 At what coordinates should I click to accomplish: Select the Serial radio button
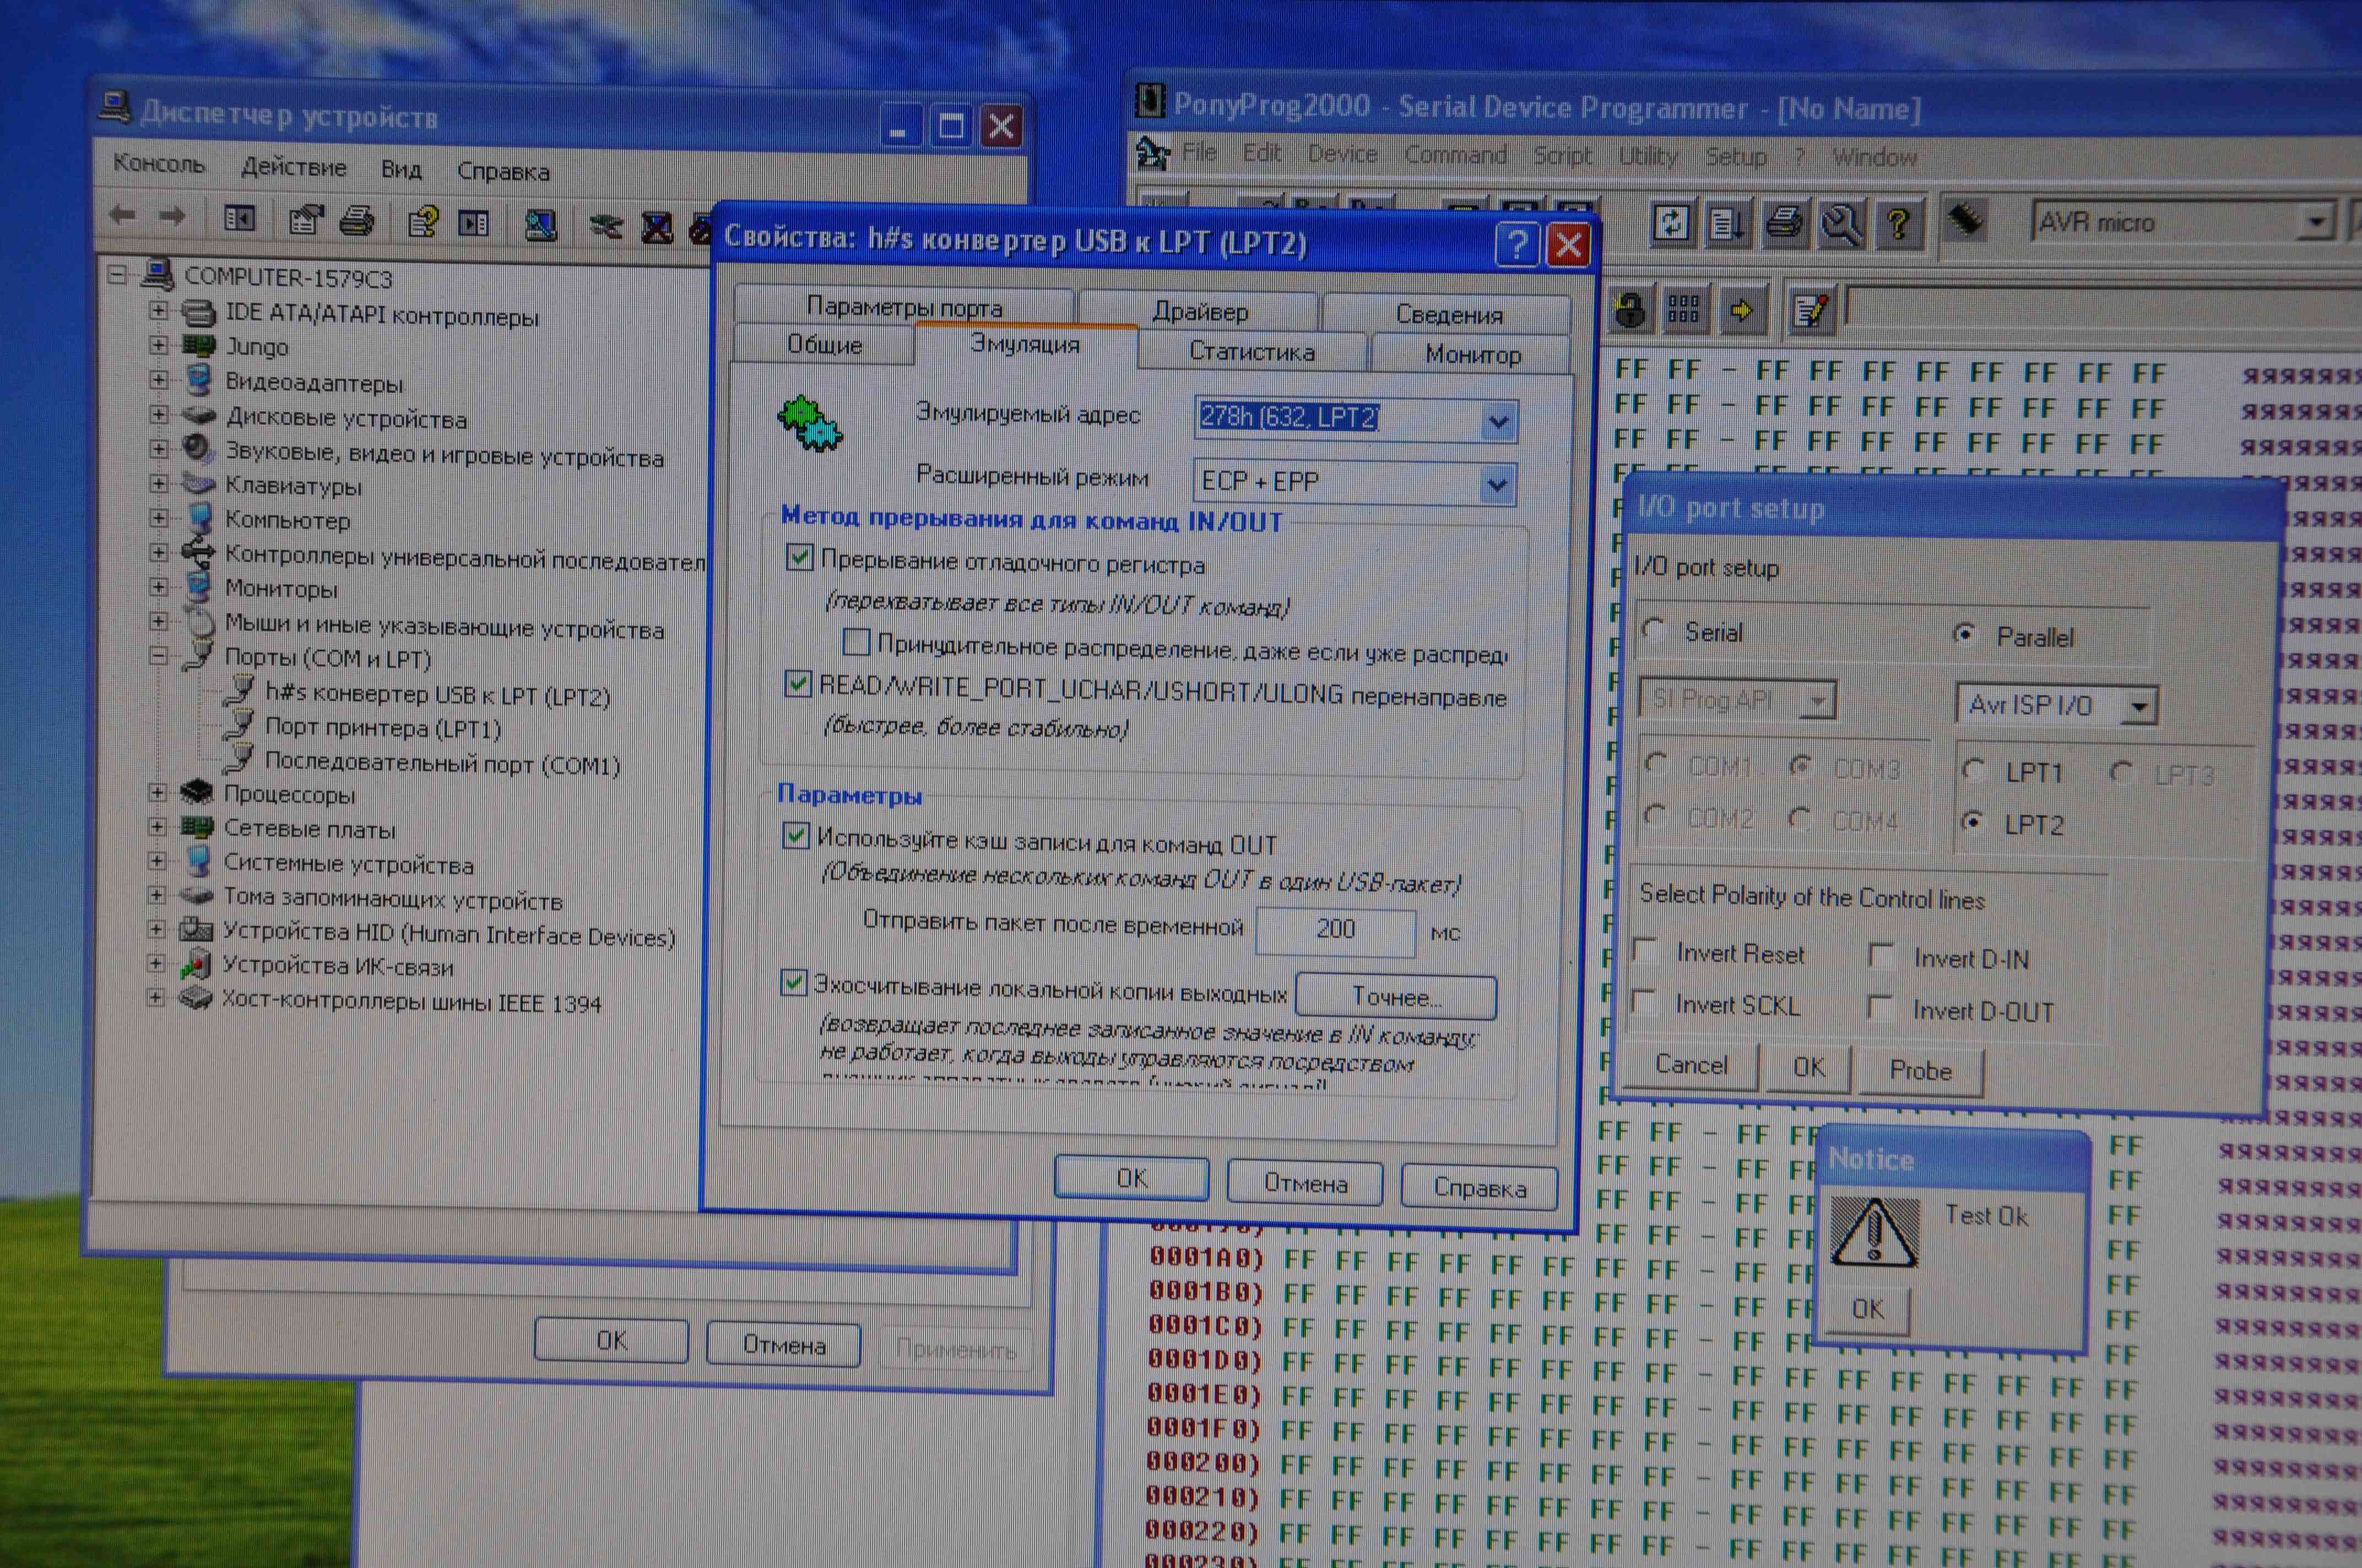[x=1655, y=630]
